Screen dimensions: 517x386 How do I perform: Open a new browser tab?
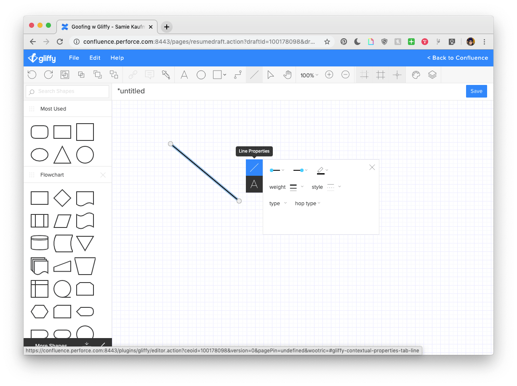(x=167, y=26)
